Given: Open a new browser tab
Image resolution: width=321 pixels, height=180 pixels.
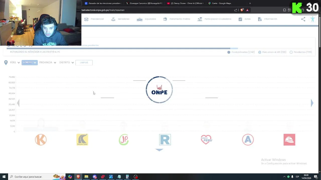Looking at the screenshot, I should [250, 3].
